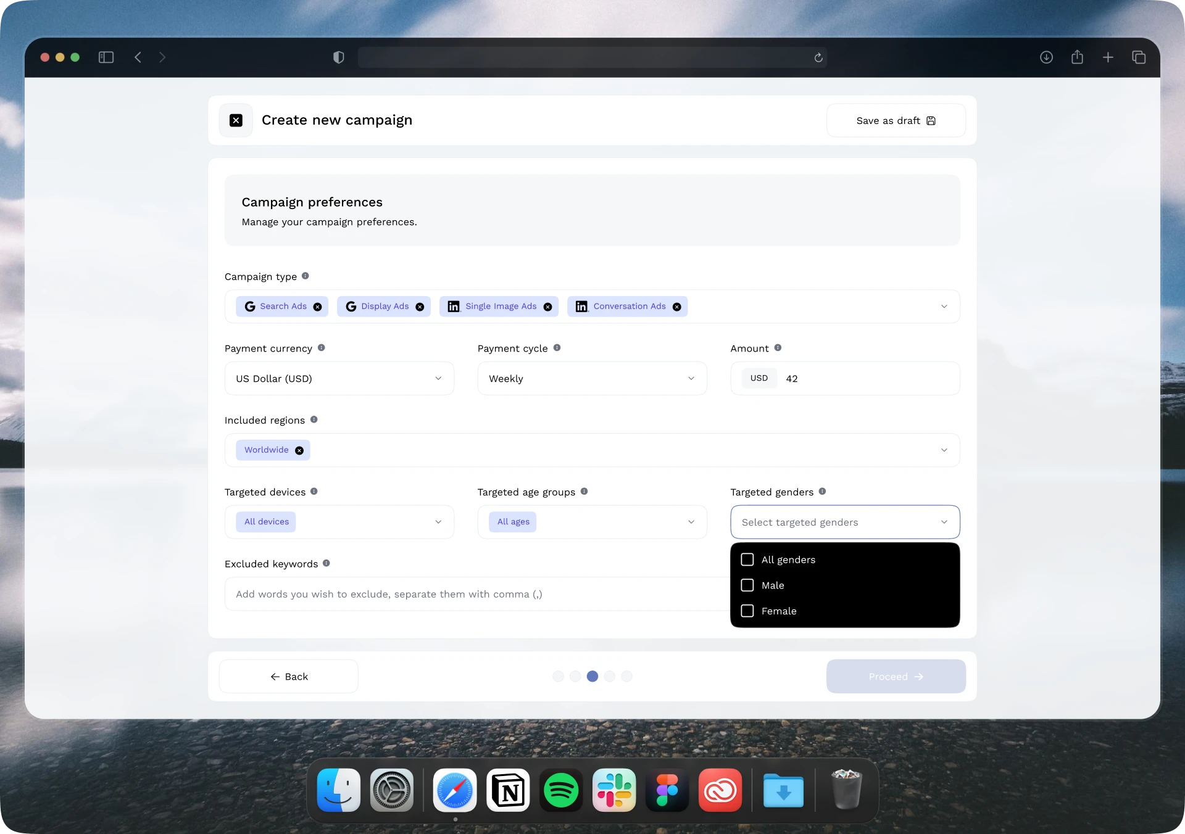Open the Payment cycle dropdown
The height and width of the screenshot is (834, 1185).
click(592, 378)
